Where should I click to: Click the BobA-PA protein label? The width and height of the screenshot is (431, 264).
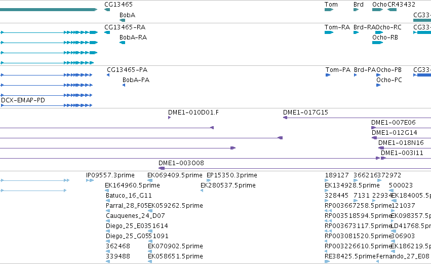point(136,80)
